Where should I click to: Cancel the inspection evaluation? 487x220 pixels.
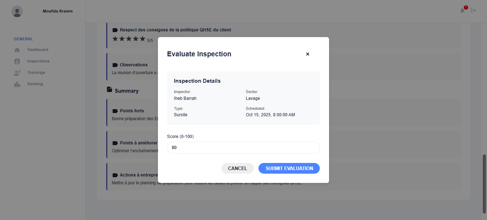[237, 168]
